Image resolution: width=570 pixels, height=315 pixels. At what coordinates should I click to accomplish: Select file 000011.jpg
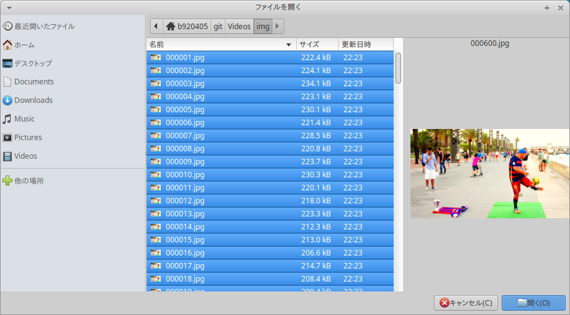tap(270, 188)
